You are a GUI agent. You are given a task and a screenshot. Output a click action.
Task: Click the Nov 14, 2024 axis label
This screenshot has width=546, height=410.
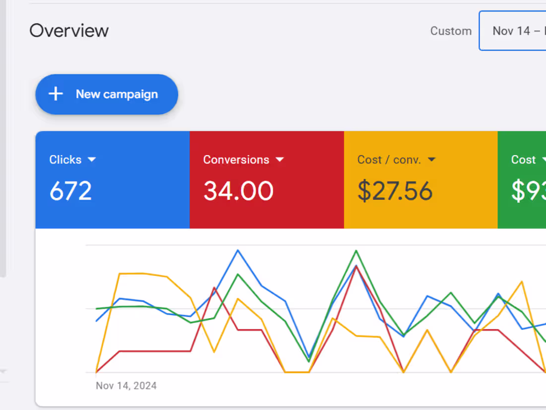coord(126,386)
